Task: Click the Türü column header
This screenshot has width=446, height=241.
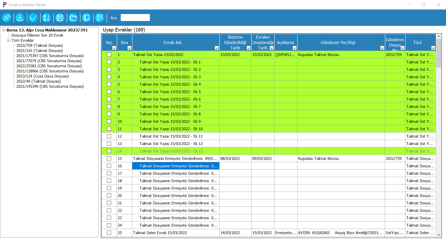Action: (417, 42)
